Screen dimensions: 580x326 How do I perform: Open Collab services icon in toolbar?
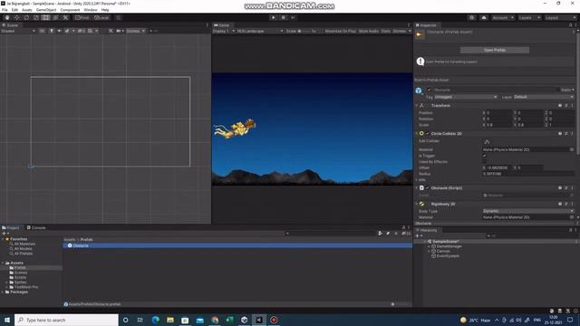pos(471,17)
